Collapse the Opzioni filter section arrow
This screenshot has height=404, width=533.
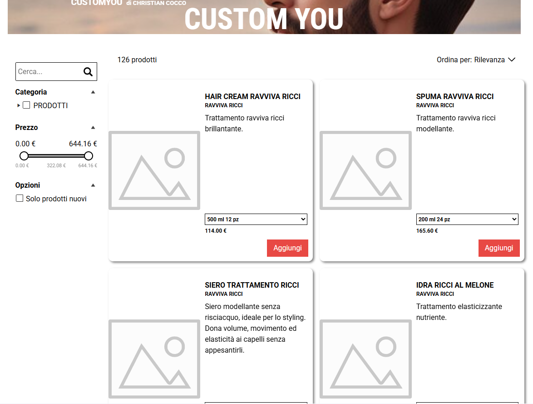click(x=93, y=185)
